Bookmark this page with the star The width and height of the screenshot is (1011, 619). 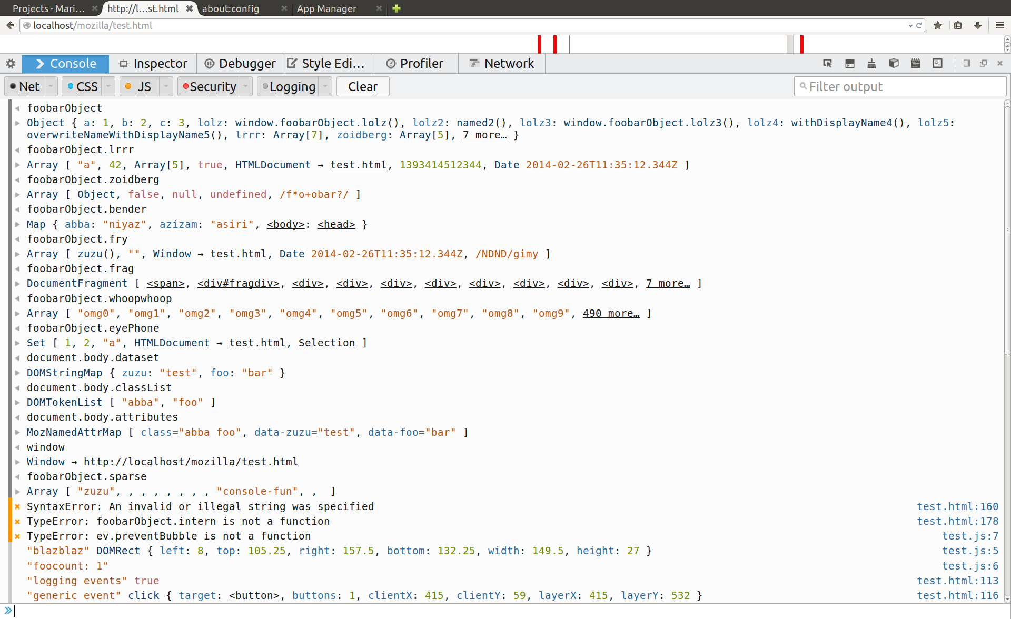click(938, 25)
